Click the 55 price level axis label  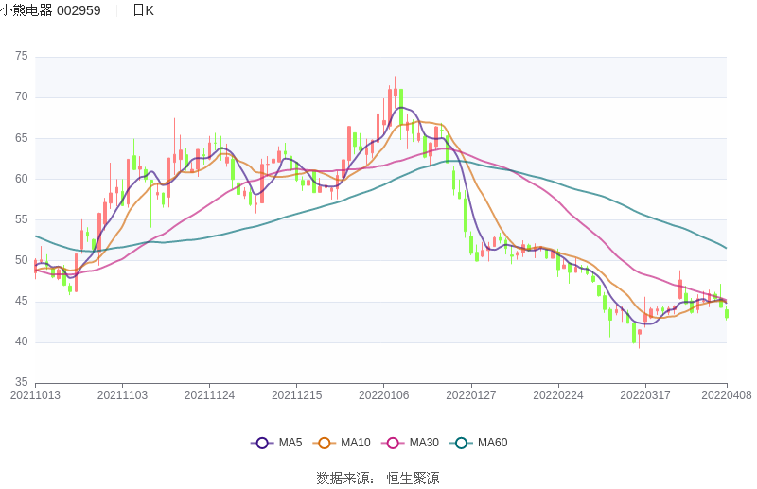22,219
